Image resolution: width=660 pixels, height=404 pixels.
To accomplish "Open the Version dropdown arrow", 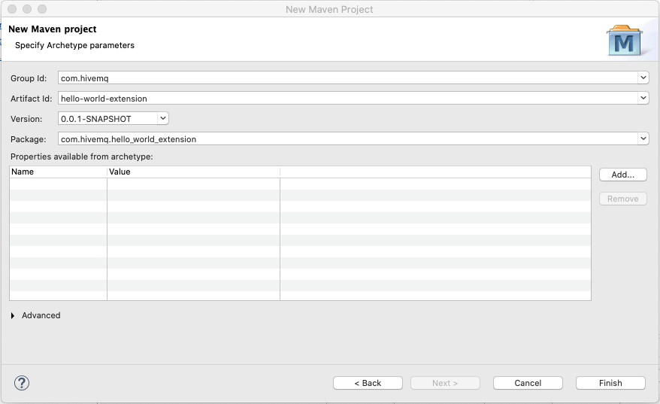I will coord(163,118).
